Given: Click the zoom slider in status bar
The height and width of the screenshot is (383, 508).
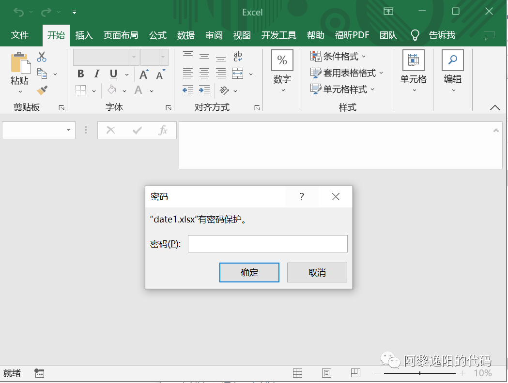Looking at the screenshot, I should point(419,373).
